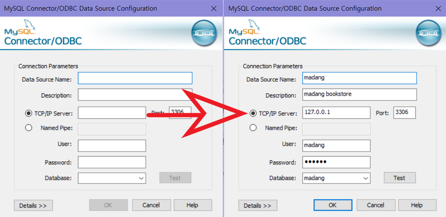The height and width of the screenshot is (217, 446).
Task: Open Help from the right dialog
Action: coord(417,205)
